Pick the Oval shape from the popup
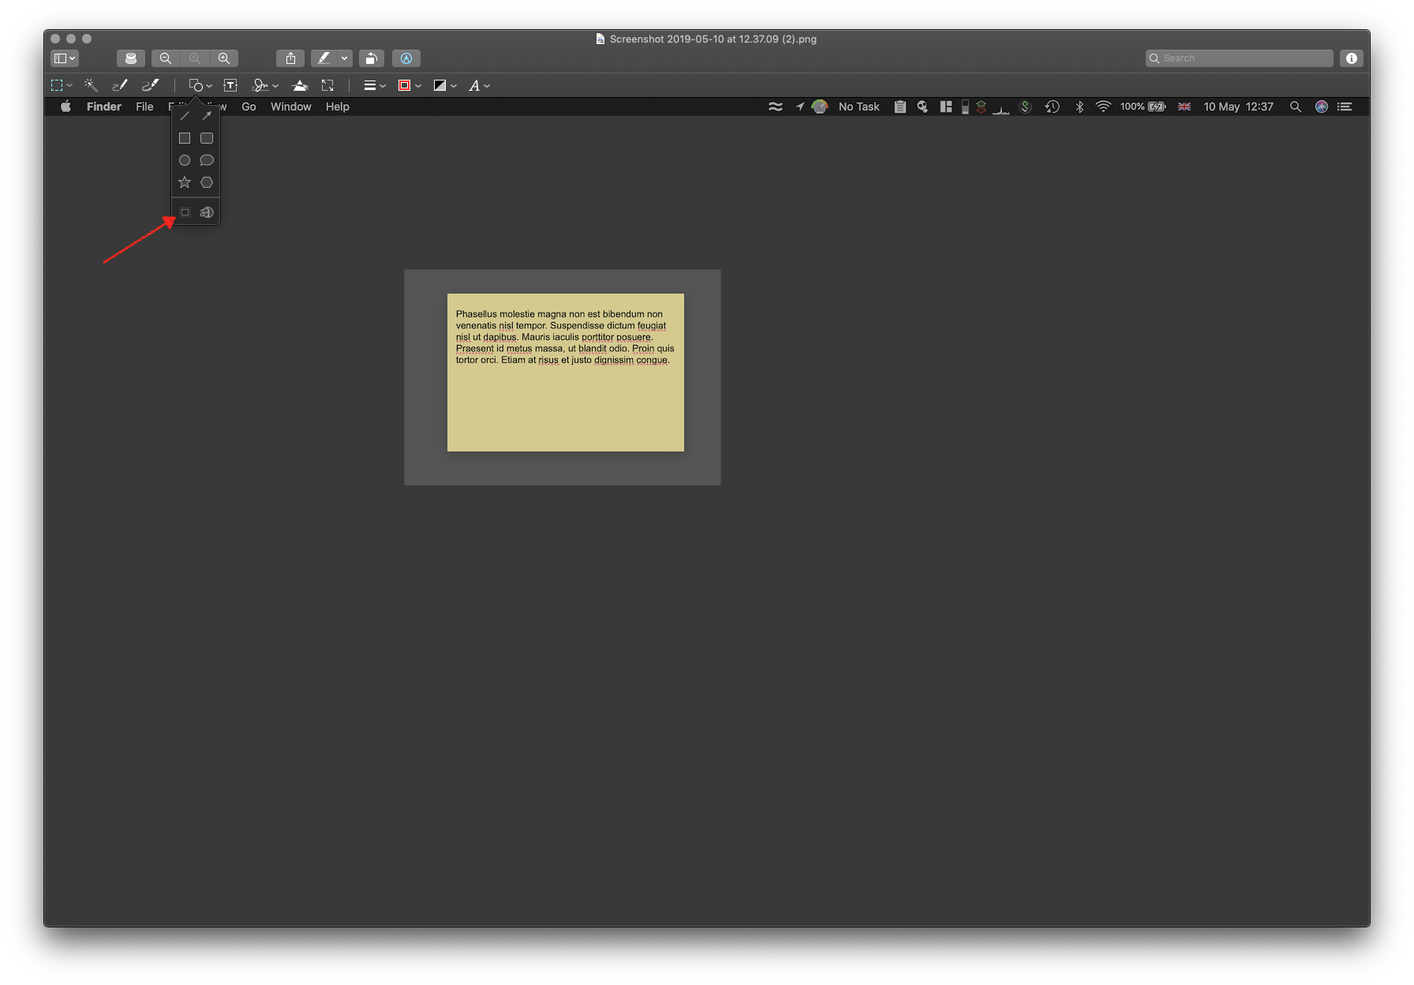Image resolution: width=1414 pixels, height=985 pixels. click(185, 160)
